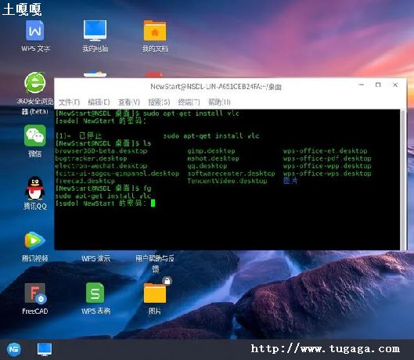
Task: Click wps-office-et.desktop in listing
Action: [325, 151]
